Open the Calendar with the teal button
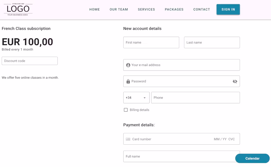This screenshot has height=167, width=271. [252, 158]
